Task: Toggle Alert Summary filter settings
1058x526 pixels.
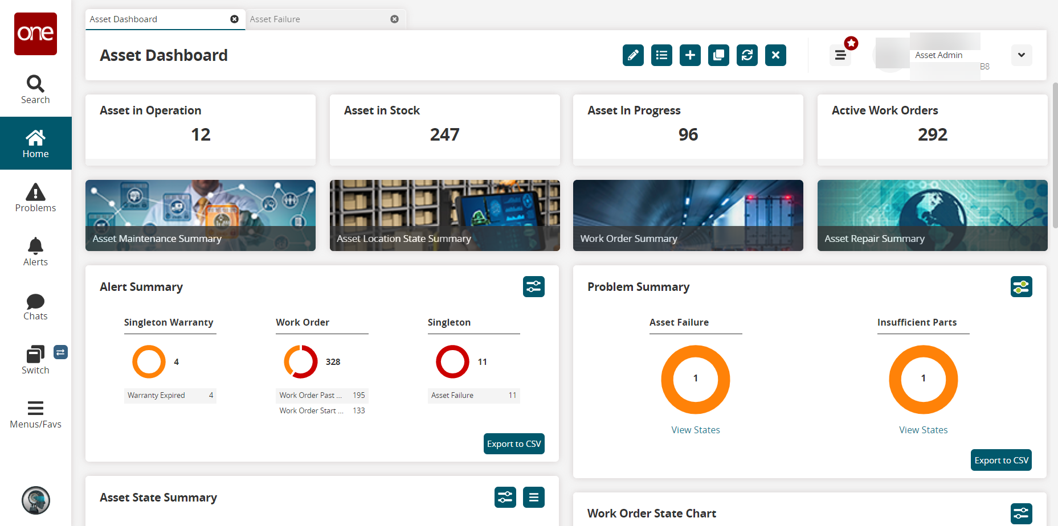Action: click(x=533, y=286)
